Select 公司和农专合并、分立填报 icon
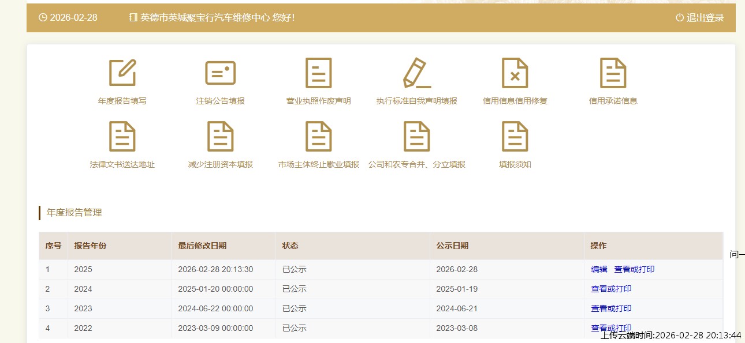The width and height of the screenshot is (745, 343). [416, 137]
